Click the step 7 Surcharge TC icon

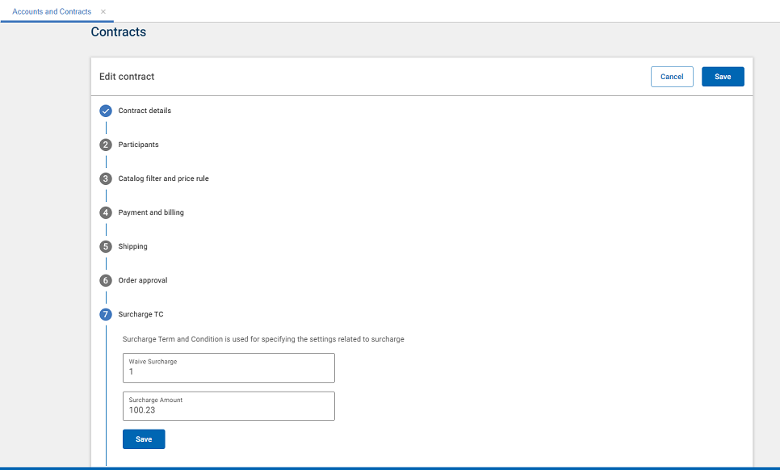pyautogui.click(x=105, y=314)
